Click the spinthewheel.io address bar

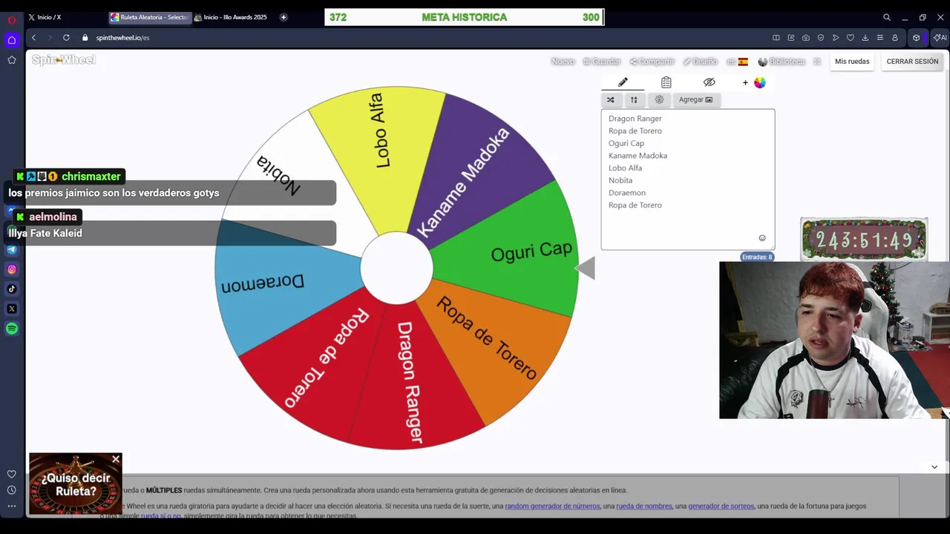coord(123,38)
